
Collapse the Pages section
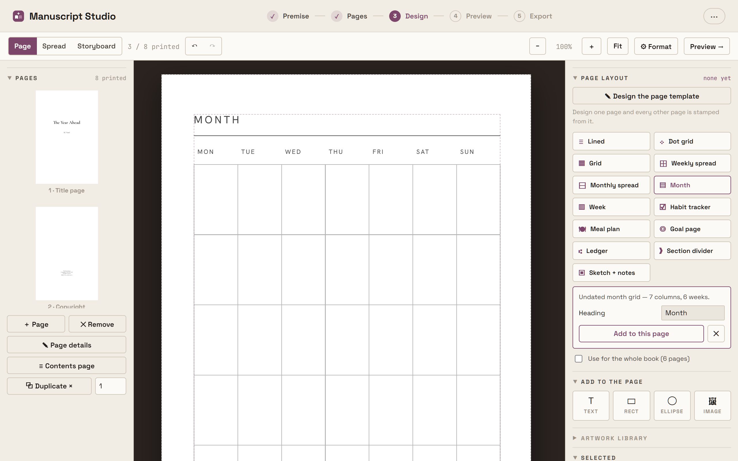pos(10,78)
